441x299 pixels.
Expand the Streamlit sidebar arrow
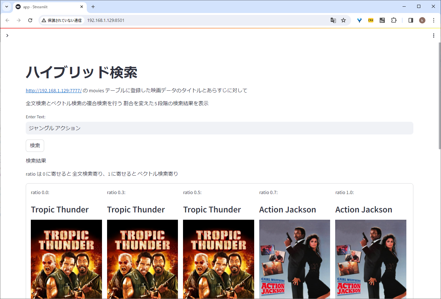(7, 36)
